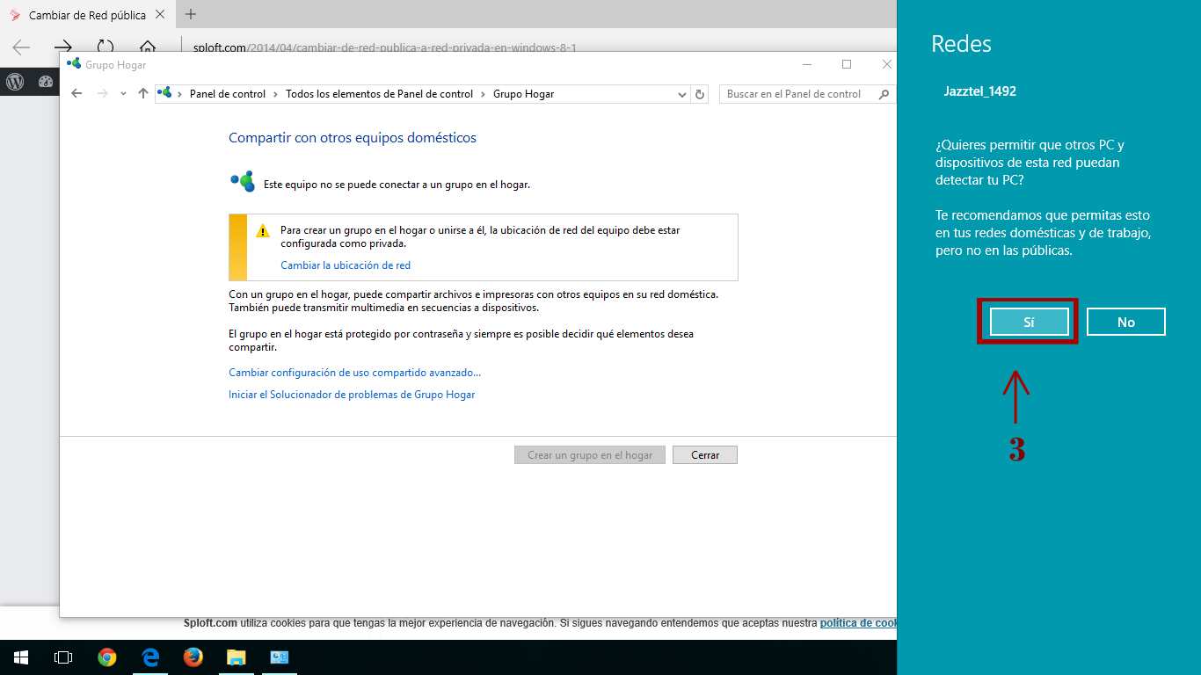The image size is (1201, 675).
Task: Click the search magnifier icon in Control Panel
Action: [x=884, y=94]
